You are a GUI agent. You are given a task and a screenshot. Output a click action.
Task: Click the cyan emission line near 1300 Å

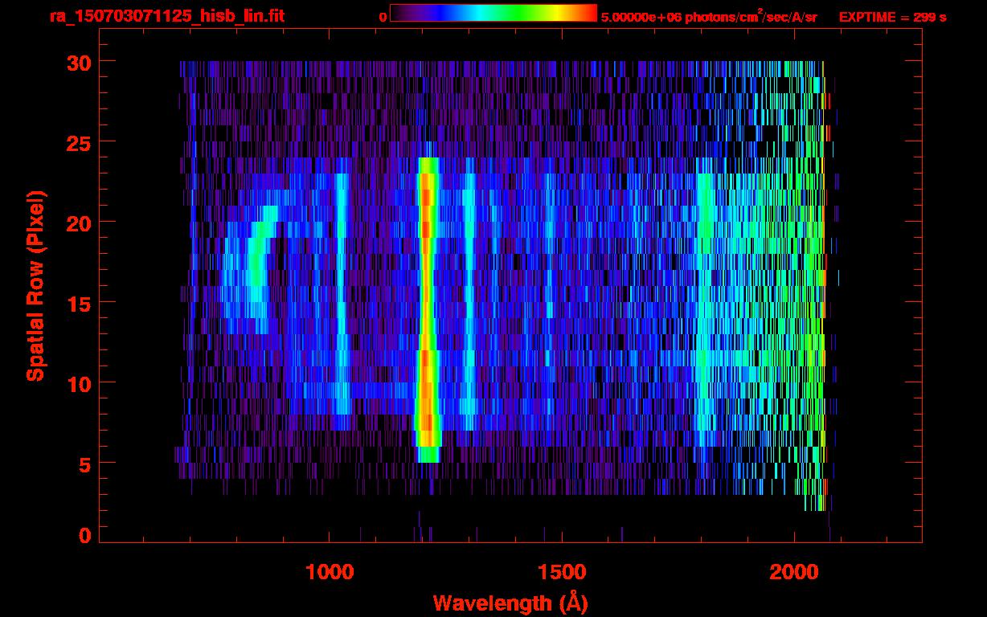[x=469, y=301]
